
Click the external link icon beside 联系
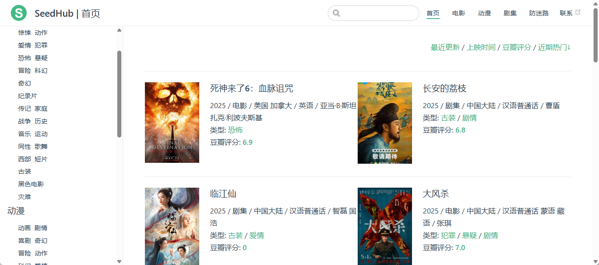(578, 13)
